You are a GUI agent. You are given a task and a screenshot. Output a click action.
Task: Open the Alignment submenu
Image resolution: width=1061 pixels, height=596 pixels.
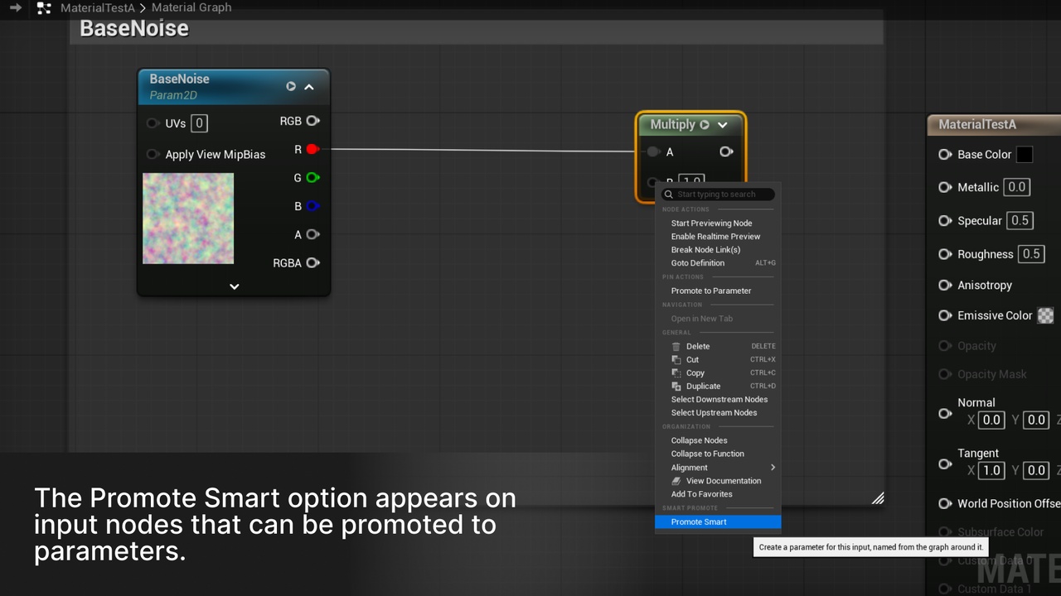point(718,468)
